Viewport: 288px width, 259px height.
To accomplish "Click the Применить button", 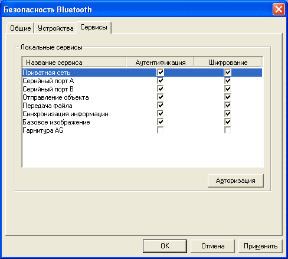I will point(260,246).
